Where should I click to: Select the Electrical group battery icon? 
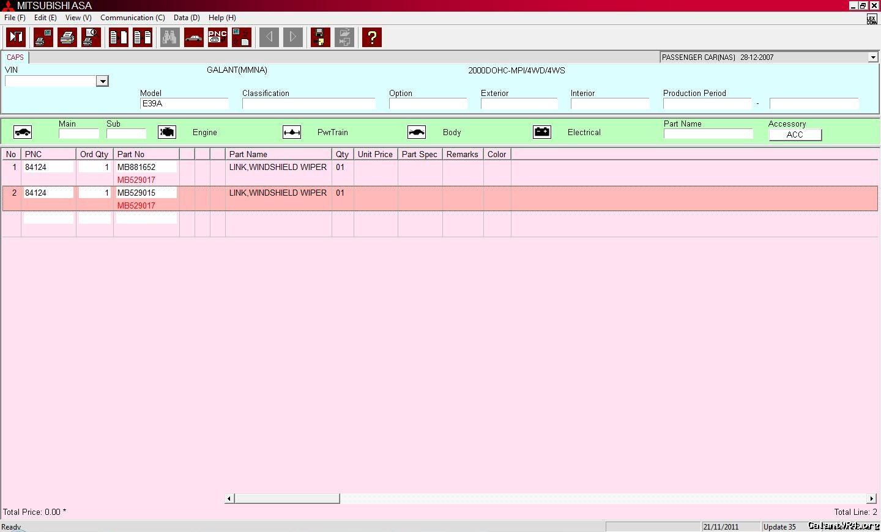[542, 132]
